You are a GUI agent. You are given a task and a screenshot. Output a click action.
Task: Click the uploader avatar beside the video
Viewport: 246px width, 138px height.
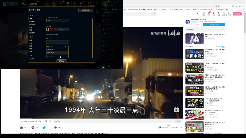tap(188, 22)
